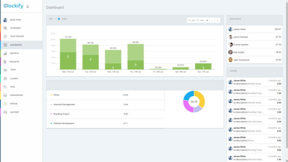The width and height of the screenshot is (288, 162).
Task: Go to the next week arrow
Action: (218, 20)
